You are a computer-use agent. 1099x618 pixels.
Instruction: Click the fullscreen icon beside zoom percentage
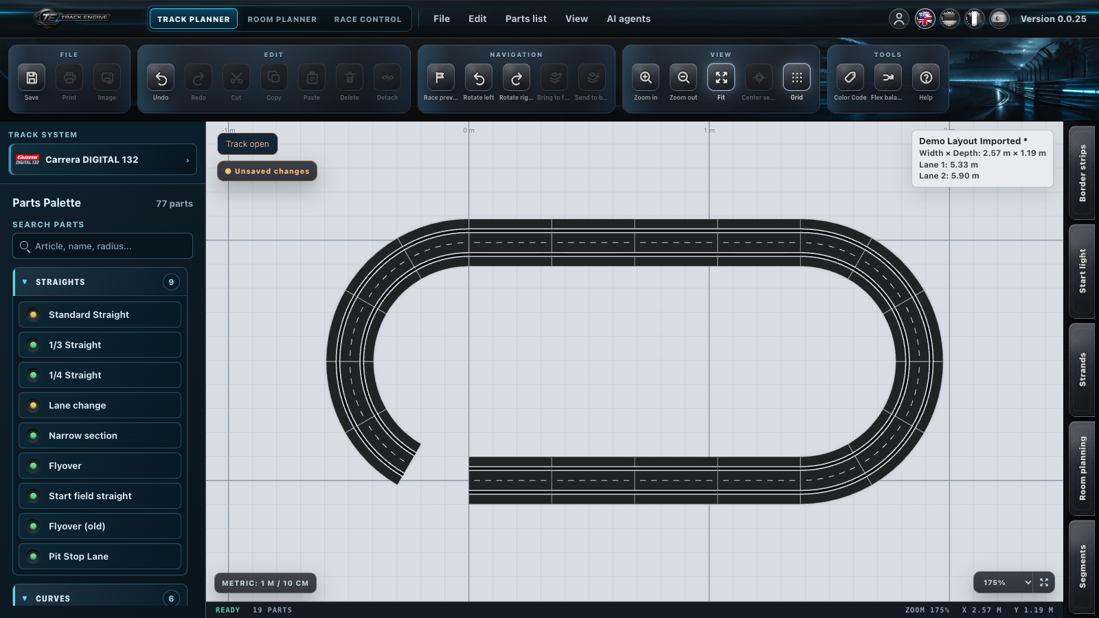(x=1044, y=582)
